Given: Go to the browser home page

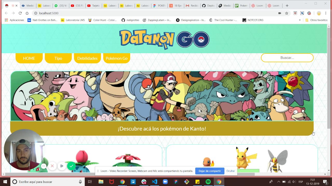Looking at the screenshot, I should [x=27, y=13].
